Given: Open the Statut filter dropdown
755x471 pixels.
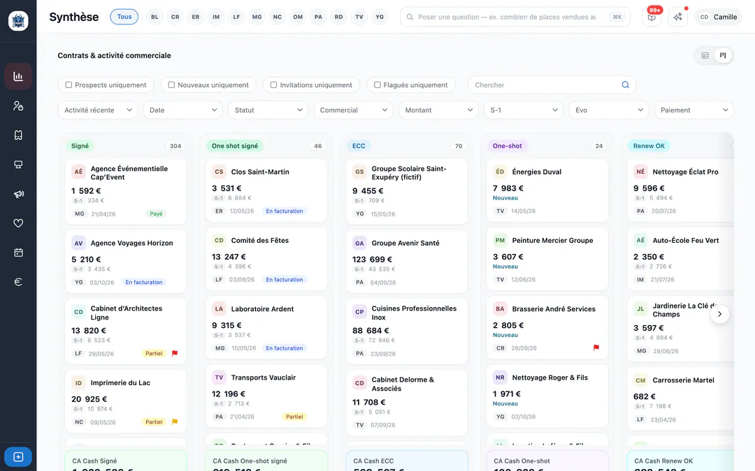Looking at the screenshot, I should 268,110.
